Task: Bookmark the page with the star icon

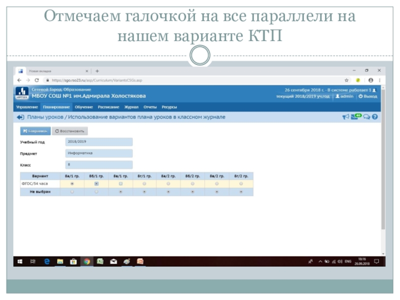Action: tap(346, 80)
